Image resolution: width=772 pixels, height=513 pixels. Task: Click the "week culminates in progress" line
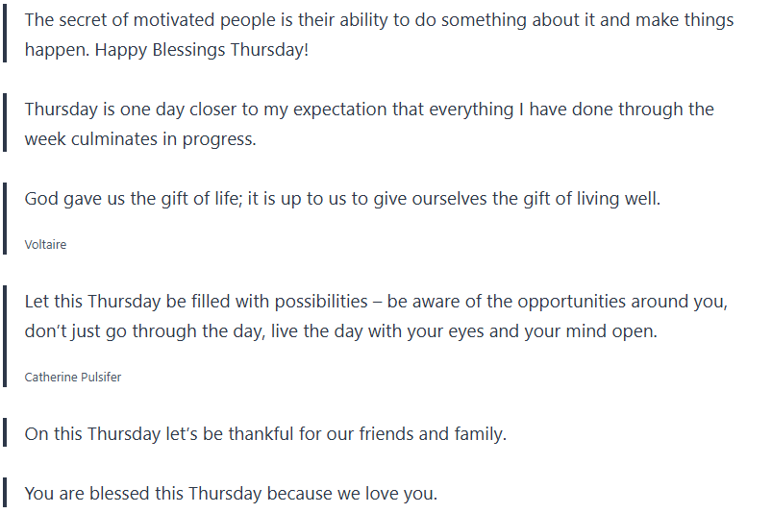(140, 138)
